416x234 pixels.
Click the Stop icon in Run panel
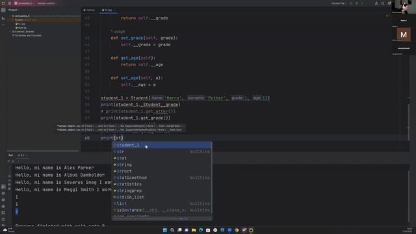point(13,161)
